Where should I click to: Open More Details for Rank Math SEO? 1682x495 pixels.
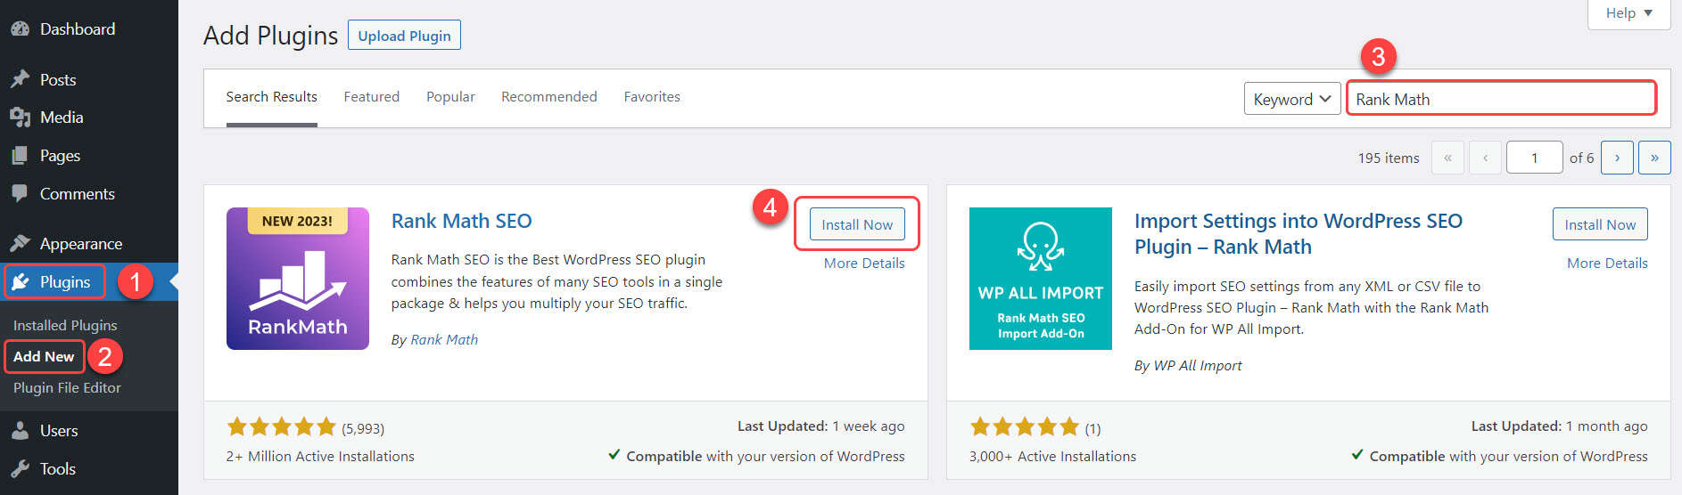pos(864,264)
